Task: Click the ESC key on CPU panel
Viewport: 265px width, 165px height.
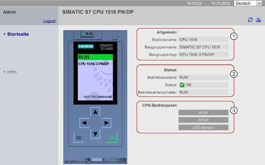Action: (x=79, y=138)
